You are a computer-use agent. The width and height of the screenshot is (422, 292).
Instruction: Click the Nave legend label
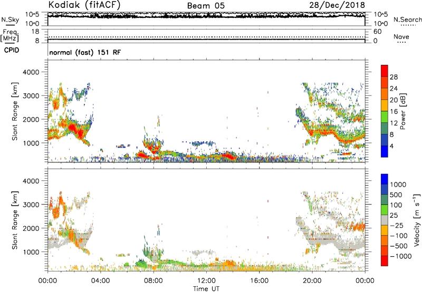[x=401, y=37]
